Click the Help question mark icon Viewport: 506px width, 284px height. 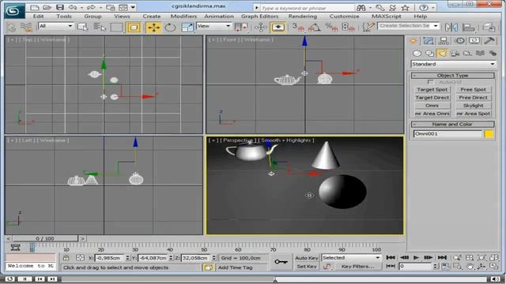pyautogui.click(x=424, y=7)
